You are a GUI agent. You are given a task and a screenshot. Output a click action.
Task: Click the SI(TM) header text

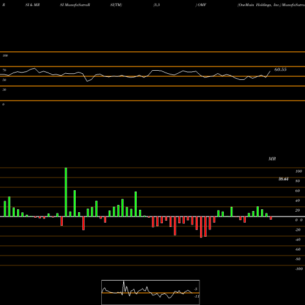(x=116, y=5)
